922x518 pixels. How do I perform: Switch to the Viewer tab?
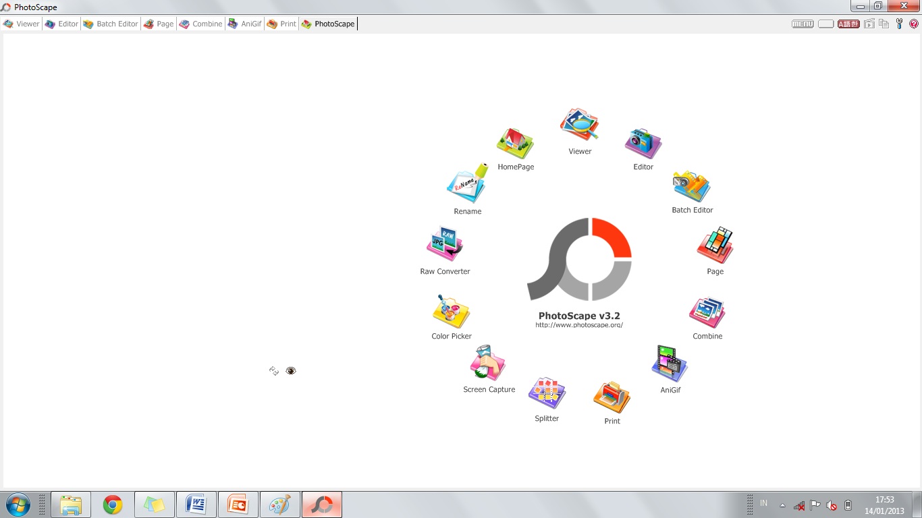coord(22,24)
